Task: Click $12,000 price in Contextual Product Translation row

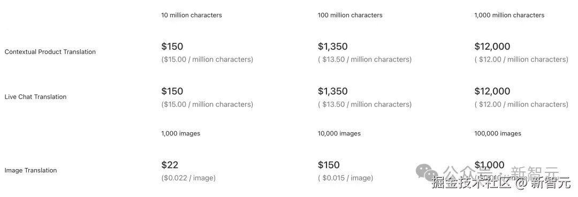Action: point(492,47)
